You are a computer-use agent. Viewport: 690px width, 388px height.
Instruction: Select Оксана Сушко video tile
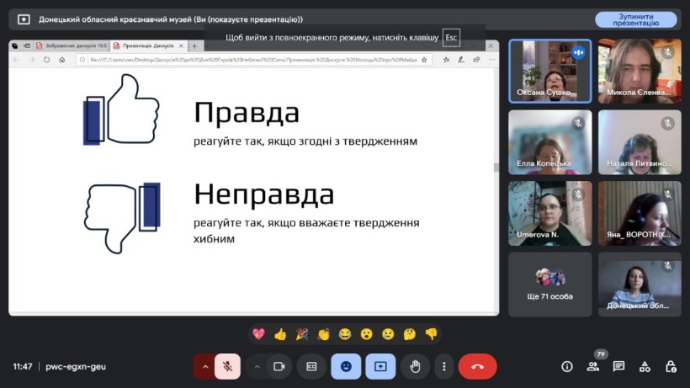pos(550,71)
